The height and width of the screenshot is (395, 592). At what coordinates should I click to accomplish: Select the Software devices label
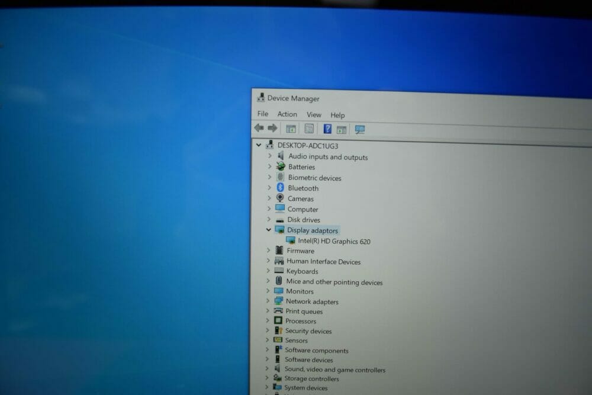pyautogui.click(x=309, y=360)
